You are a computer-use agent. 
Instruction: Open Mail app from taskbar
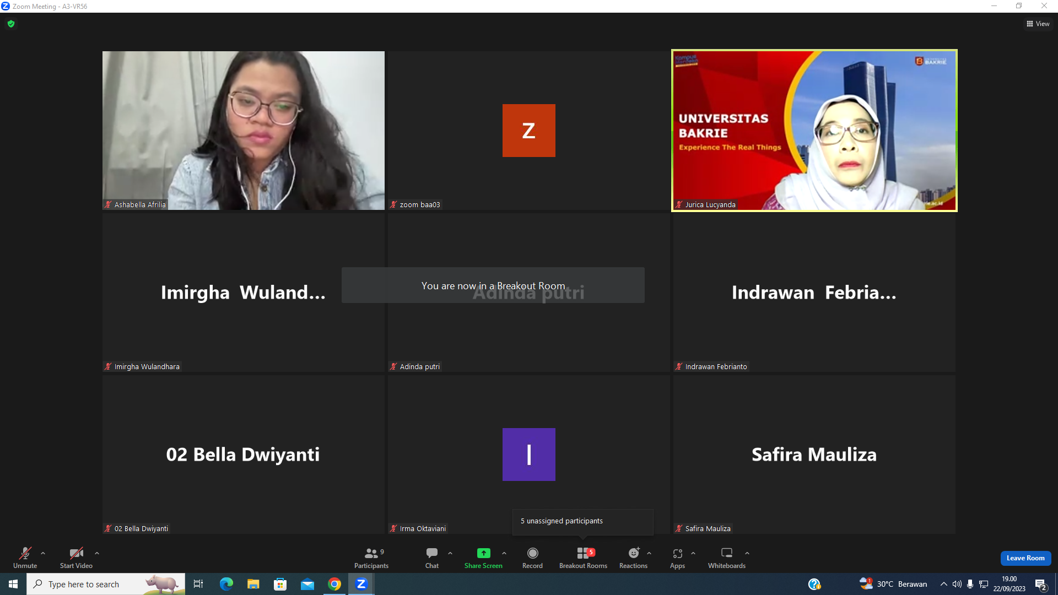(x=307, y=584)
